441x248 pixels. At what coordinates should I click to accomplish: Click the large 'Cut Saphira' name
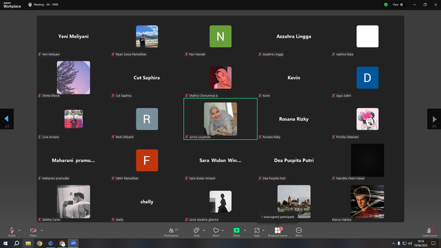tap(147, 78)
